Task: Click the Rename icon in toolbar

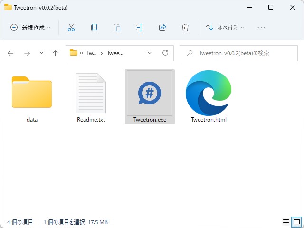Action: 140,28
